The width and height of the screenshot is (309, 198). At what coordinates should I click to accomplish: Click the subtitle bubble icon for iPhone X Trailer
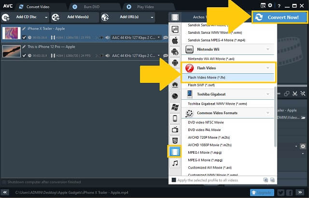point(166,38)
